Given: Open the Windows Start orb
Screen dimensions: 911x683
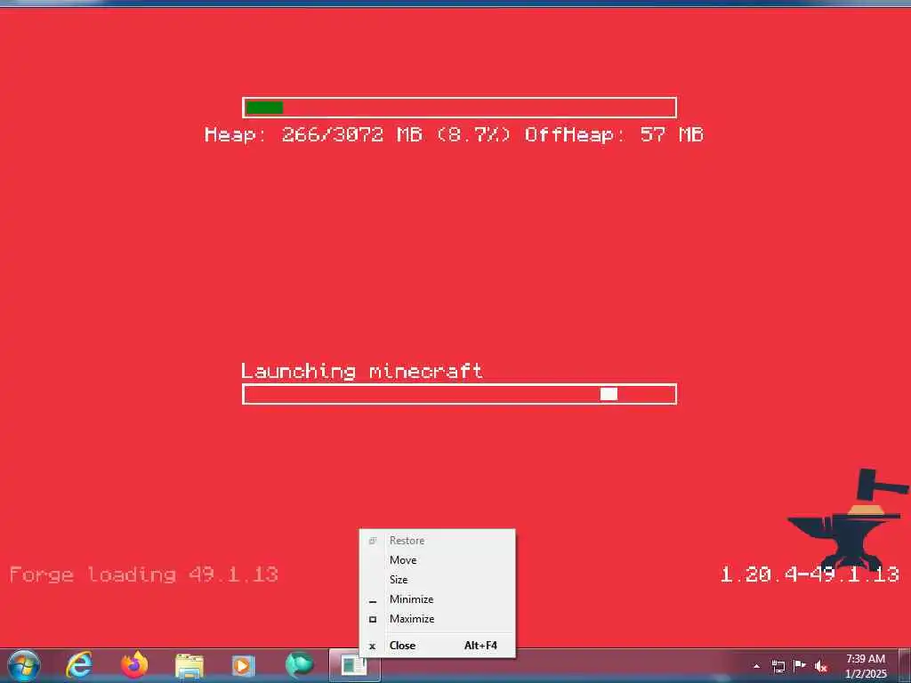Looking at the screenshot, I should pyautogui.click(x=24, y=665).
